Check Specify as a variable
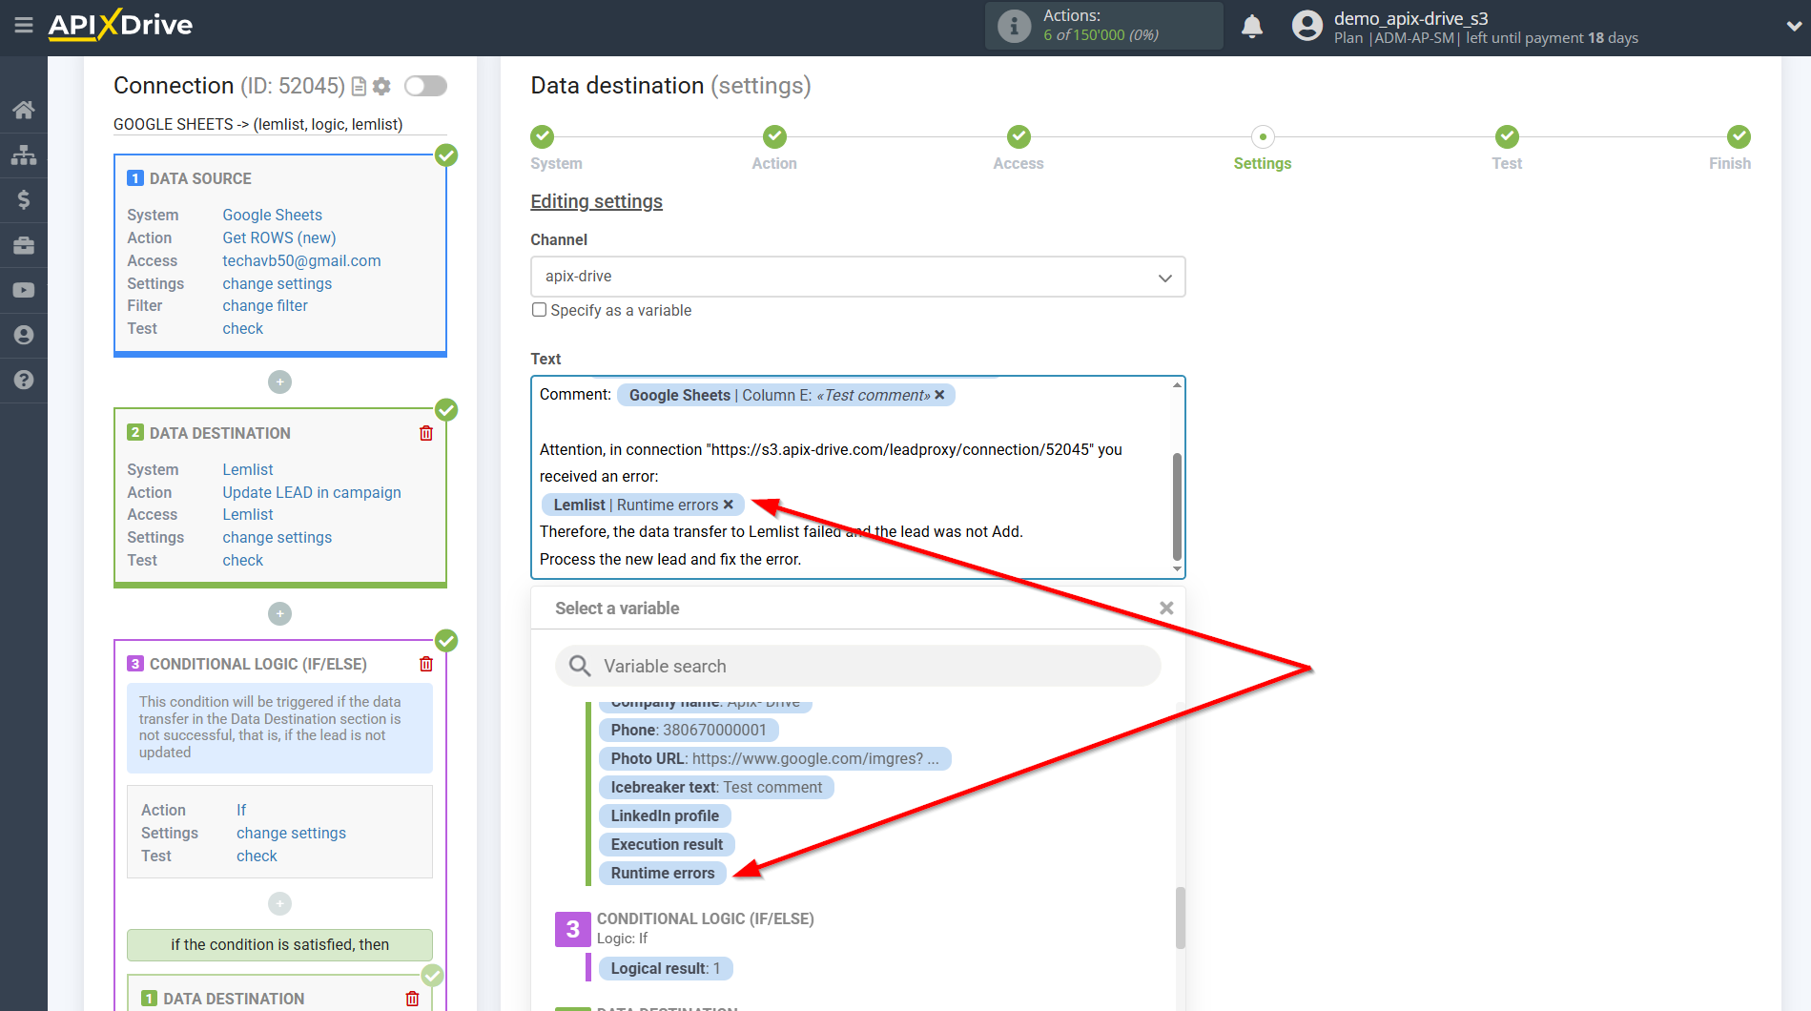1811x1011 pixels. pos(539,310)
